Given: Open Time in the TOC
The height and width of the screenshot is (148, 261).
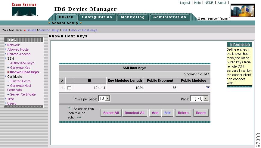Looking at the screenshot, I should click(11, 99).
